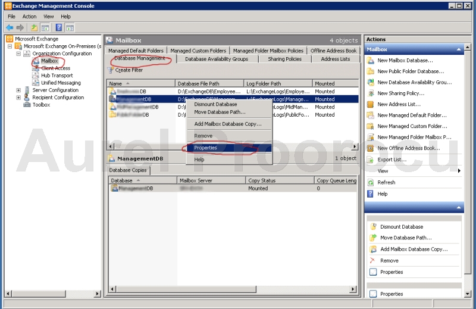Select the Database Management tab
476x309 pixels.
140,58
